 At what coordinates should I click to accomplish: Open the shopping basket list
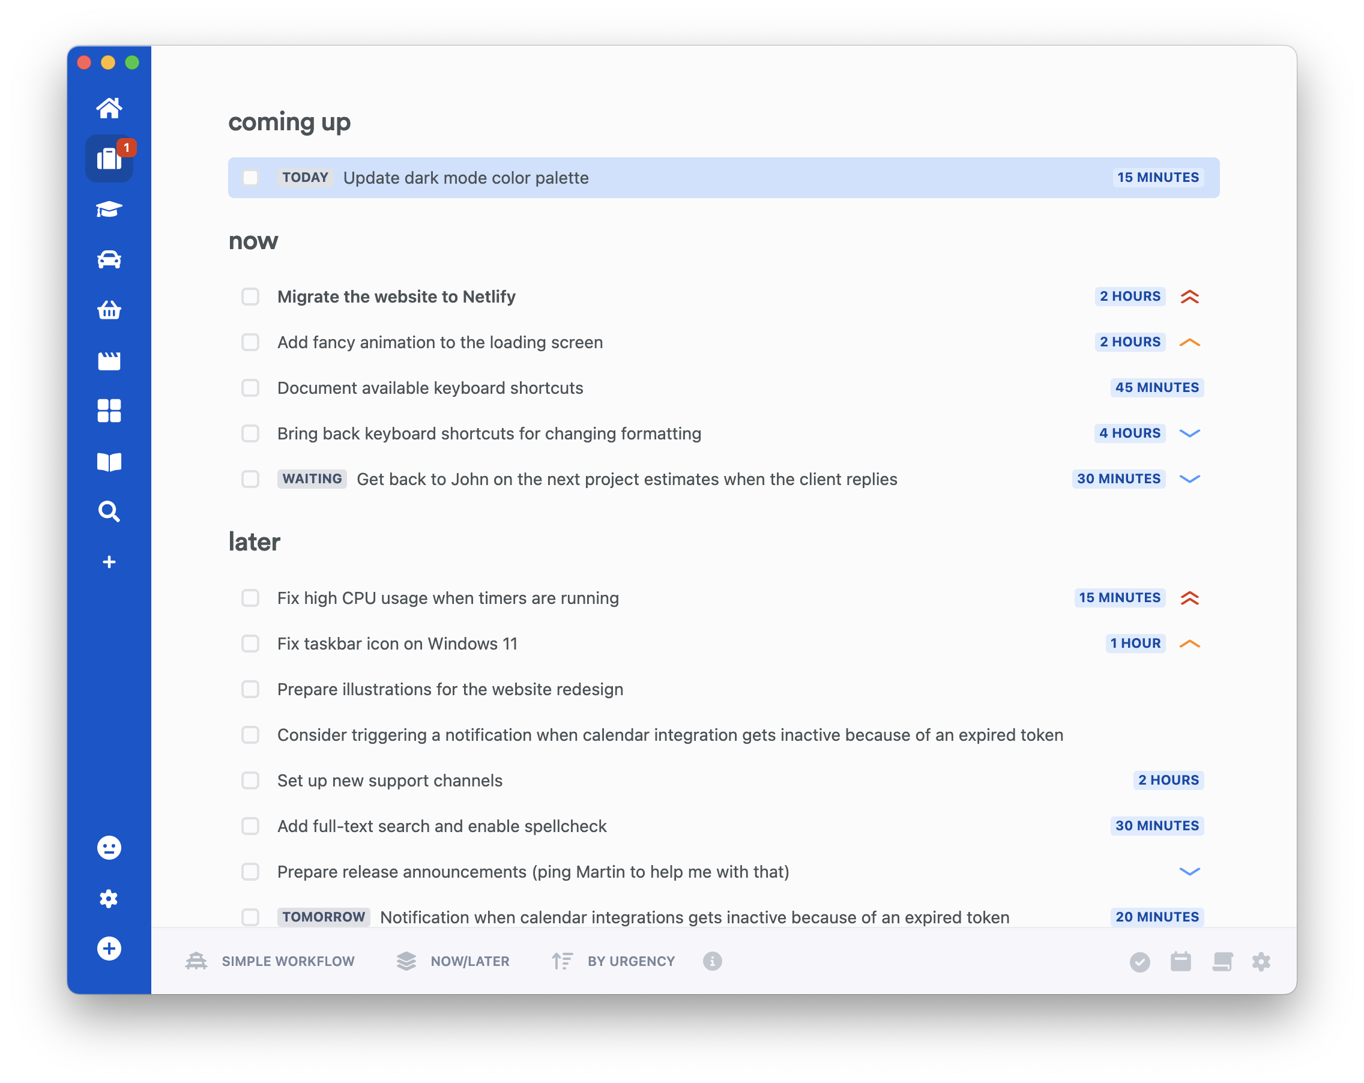point(109,310)
